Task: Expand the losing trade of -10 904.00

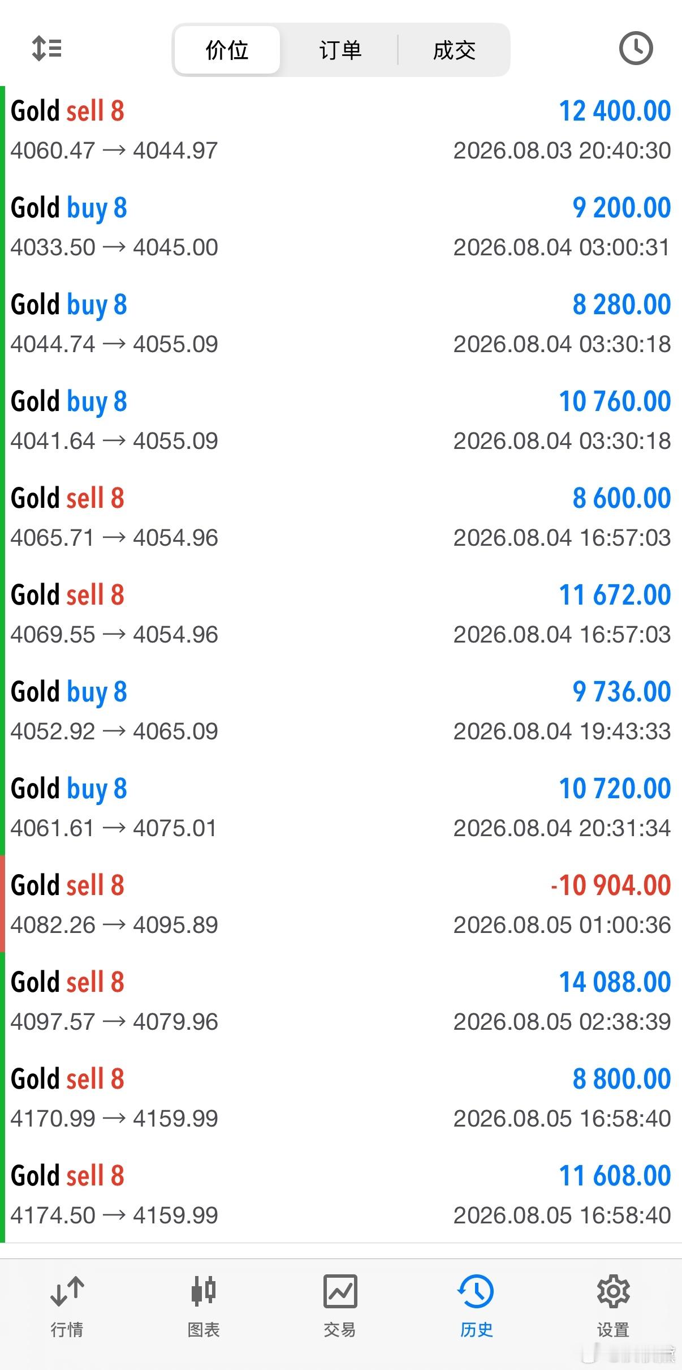Action: 341,905
